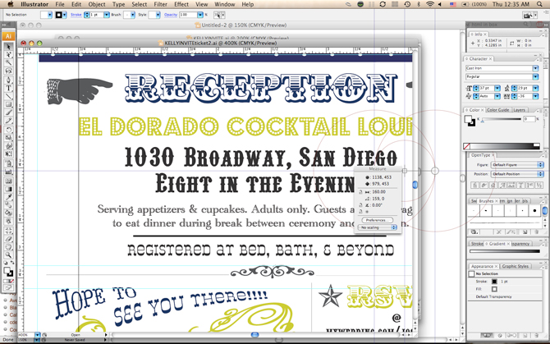Open the Effect menu
This screenshot has width=550, height=344.
tap(181, 4)
